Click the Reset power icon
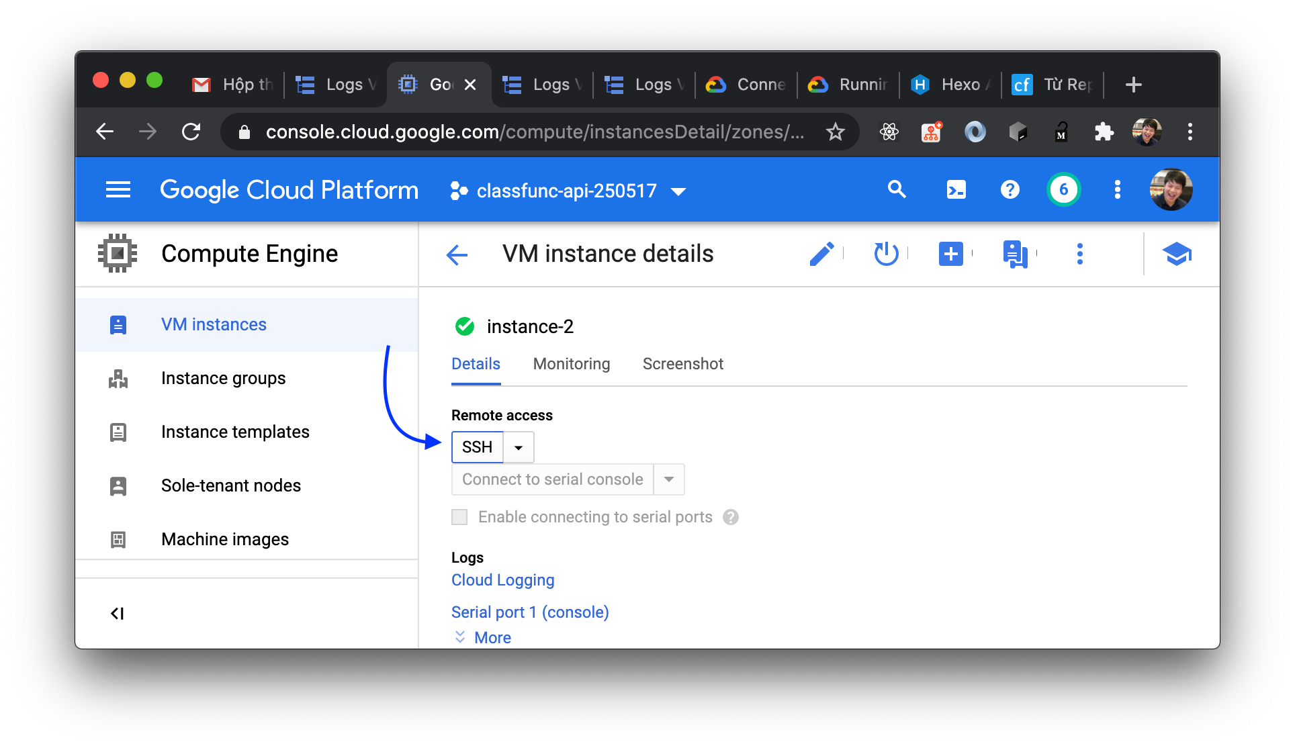This screenshot has height=748, width=1295. [x=886, y=254]
